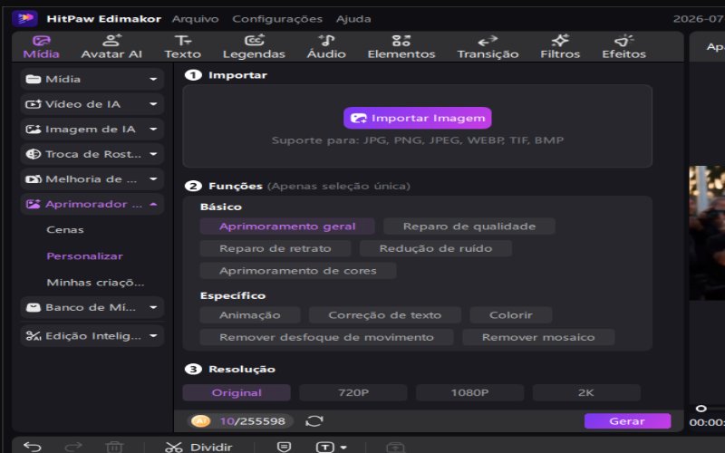Select Remover mosaico function
Image resolution: width=725 pixels, height=453 pixels.
point(538,337)
